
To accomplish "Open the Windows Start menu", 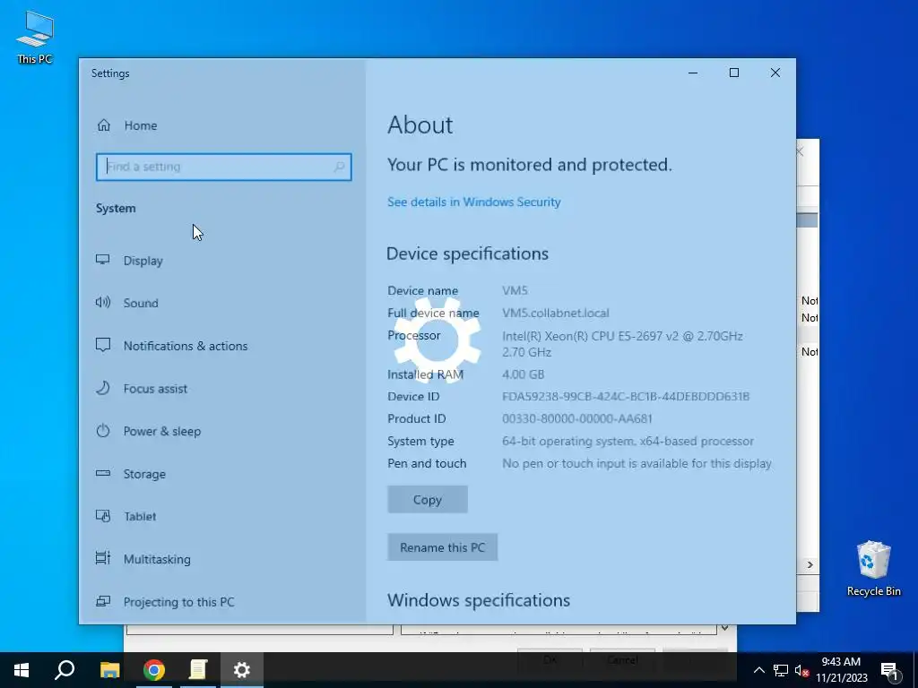I will click(22, 670).
